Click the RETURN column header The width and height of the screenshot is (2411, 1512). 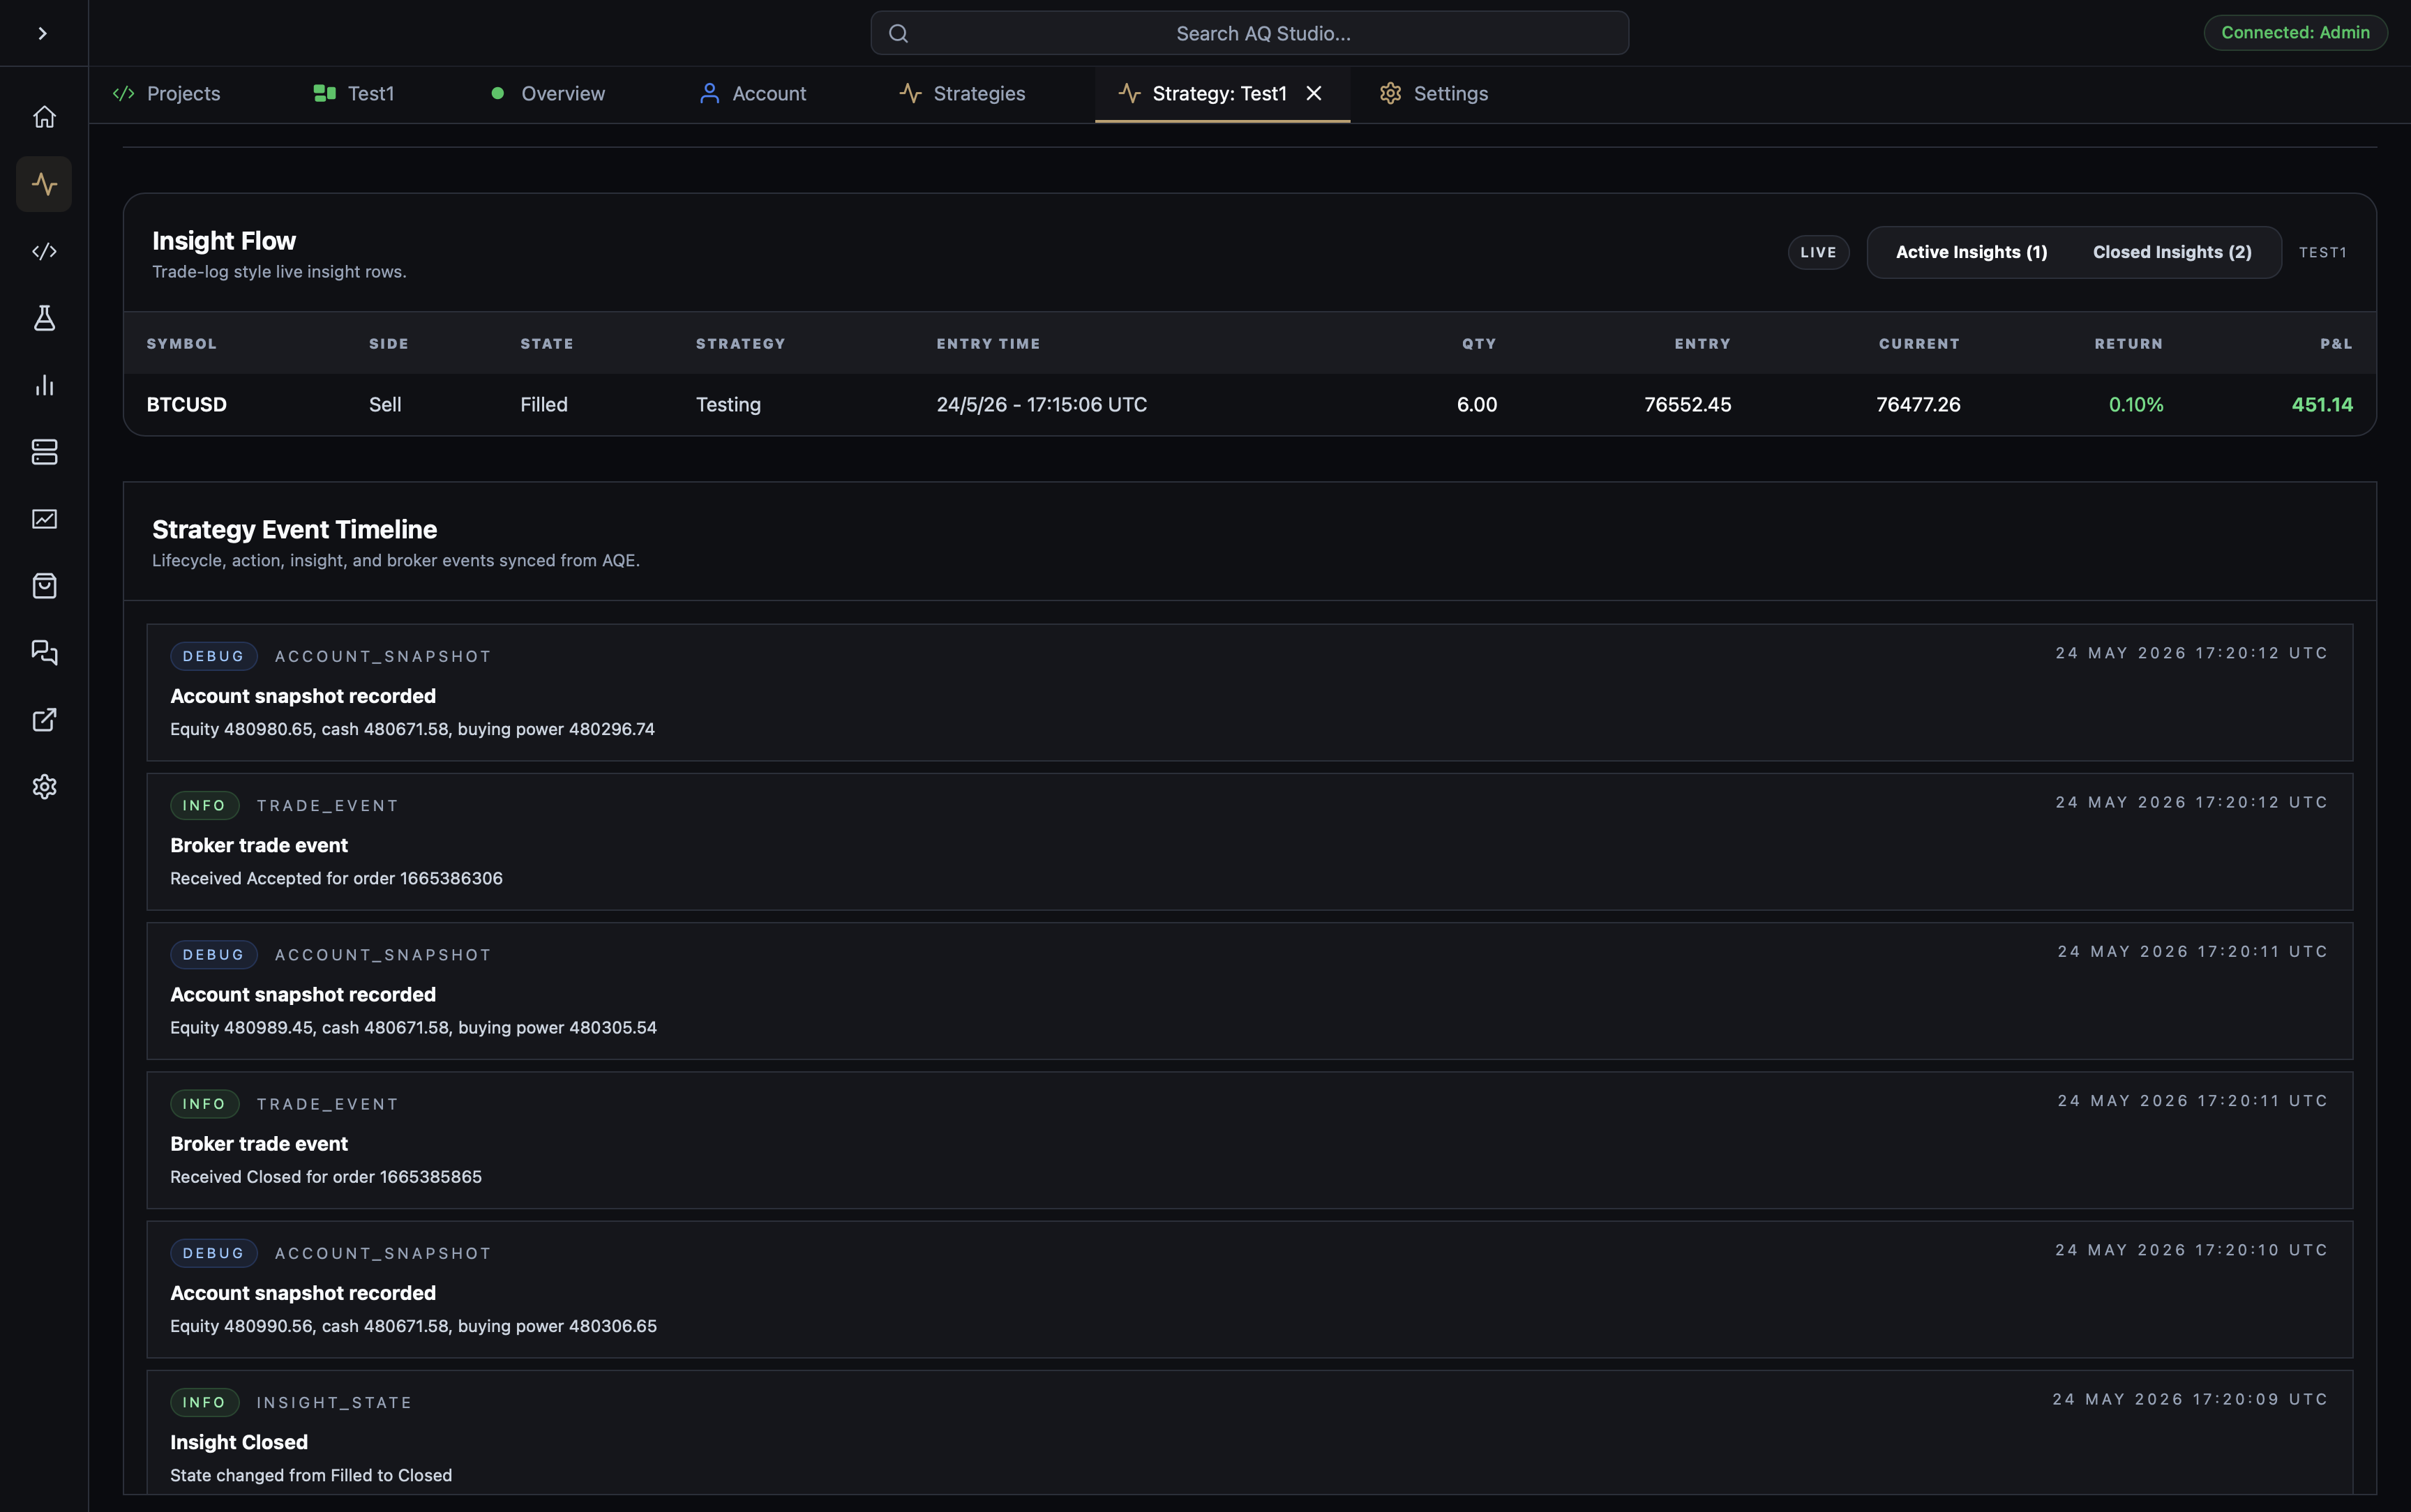click(2128, 344)
